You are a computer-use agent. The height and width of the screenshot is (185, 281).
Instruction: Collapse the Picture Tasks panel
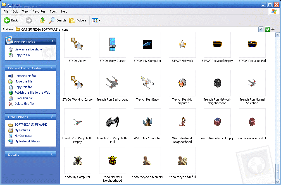tap(53, 42)
